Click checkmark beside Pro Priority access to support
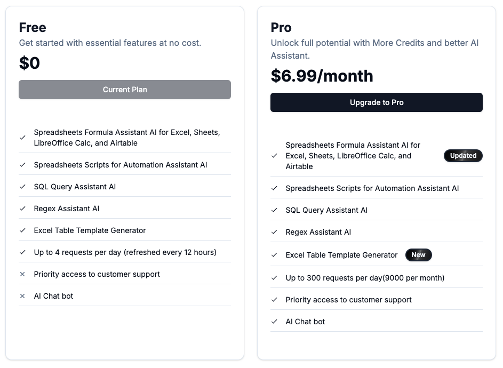The width and height of the screenshot is (503, 368). (274, 300)
